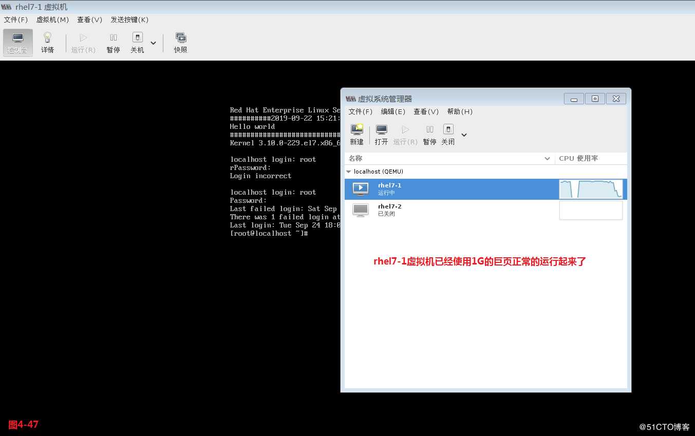Select the running rhel7-1 virtual machine row
The width and height of the screenshot is (695, 436).
(x=485, y=189)
